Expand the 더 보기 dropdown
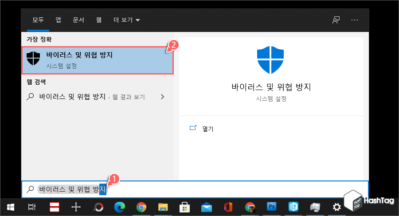This screenshot has height=216, width=399. pyautogui.click(x=127, y=20)
